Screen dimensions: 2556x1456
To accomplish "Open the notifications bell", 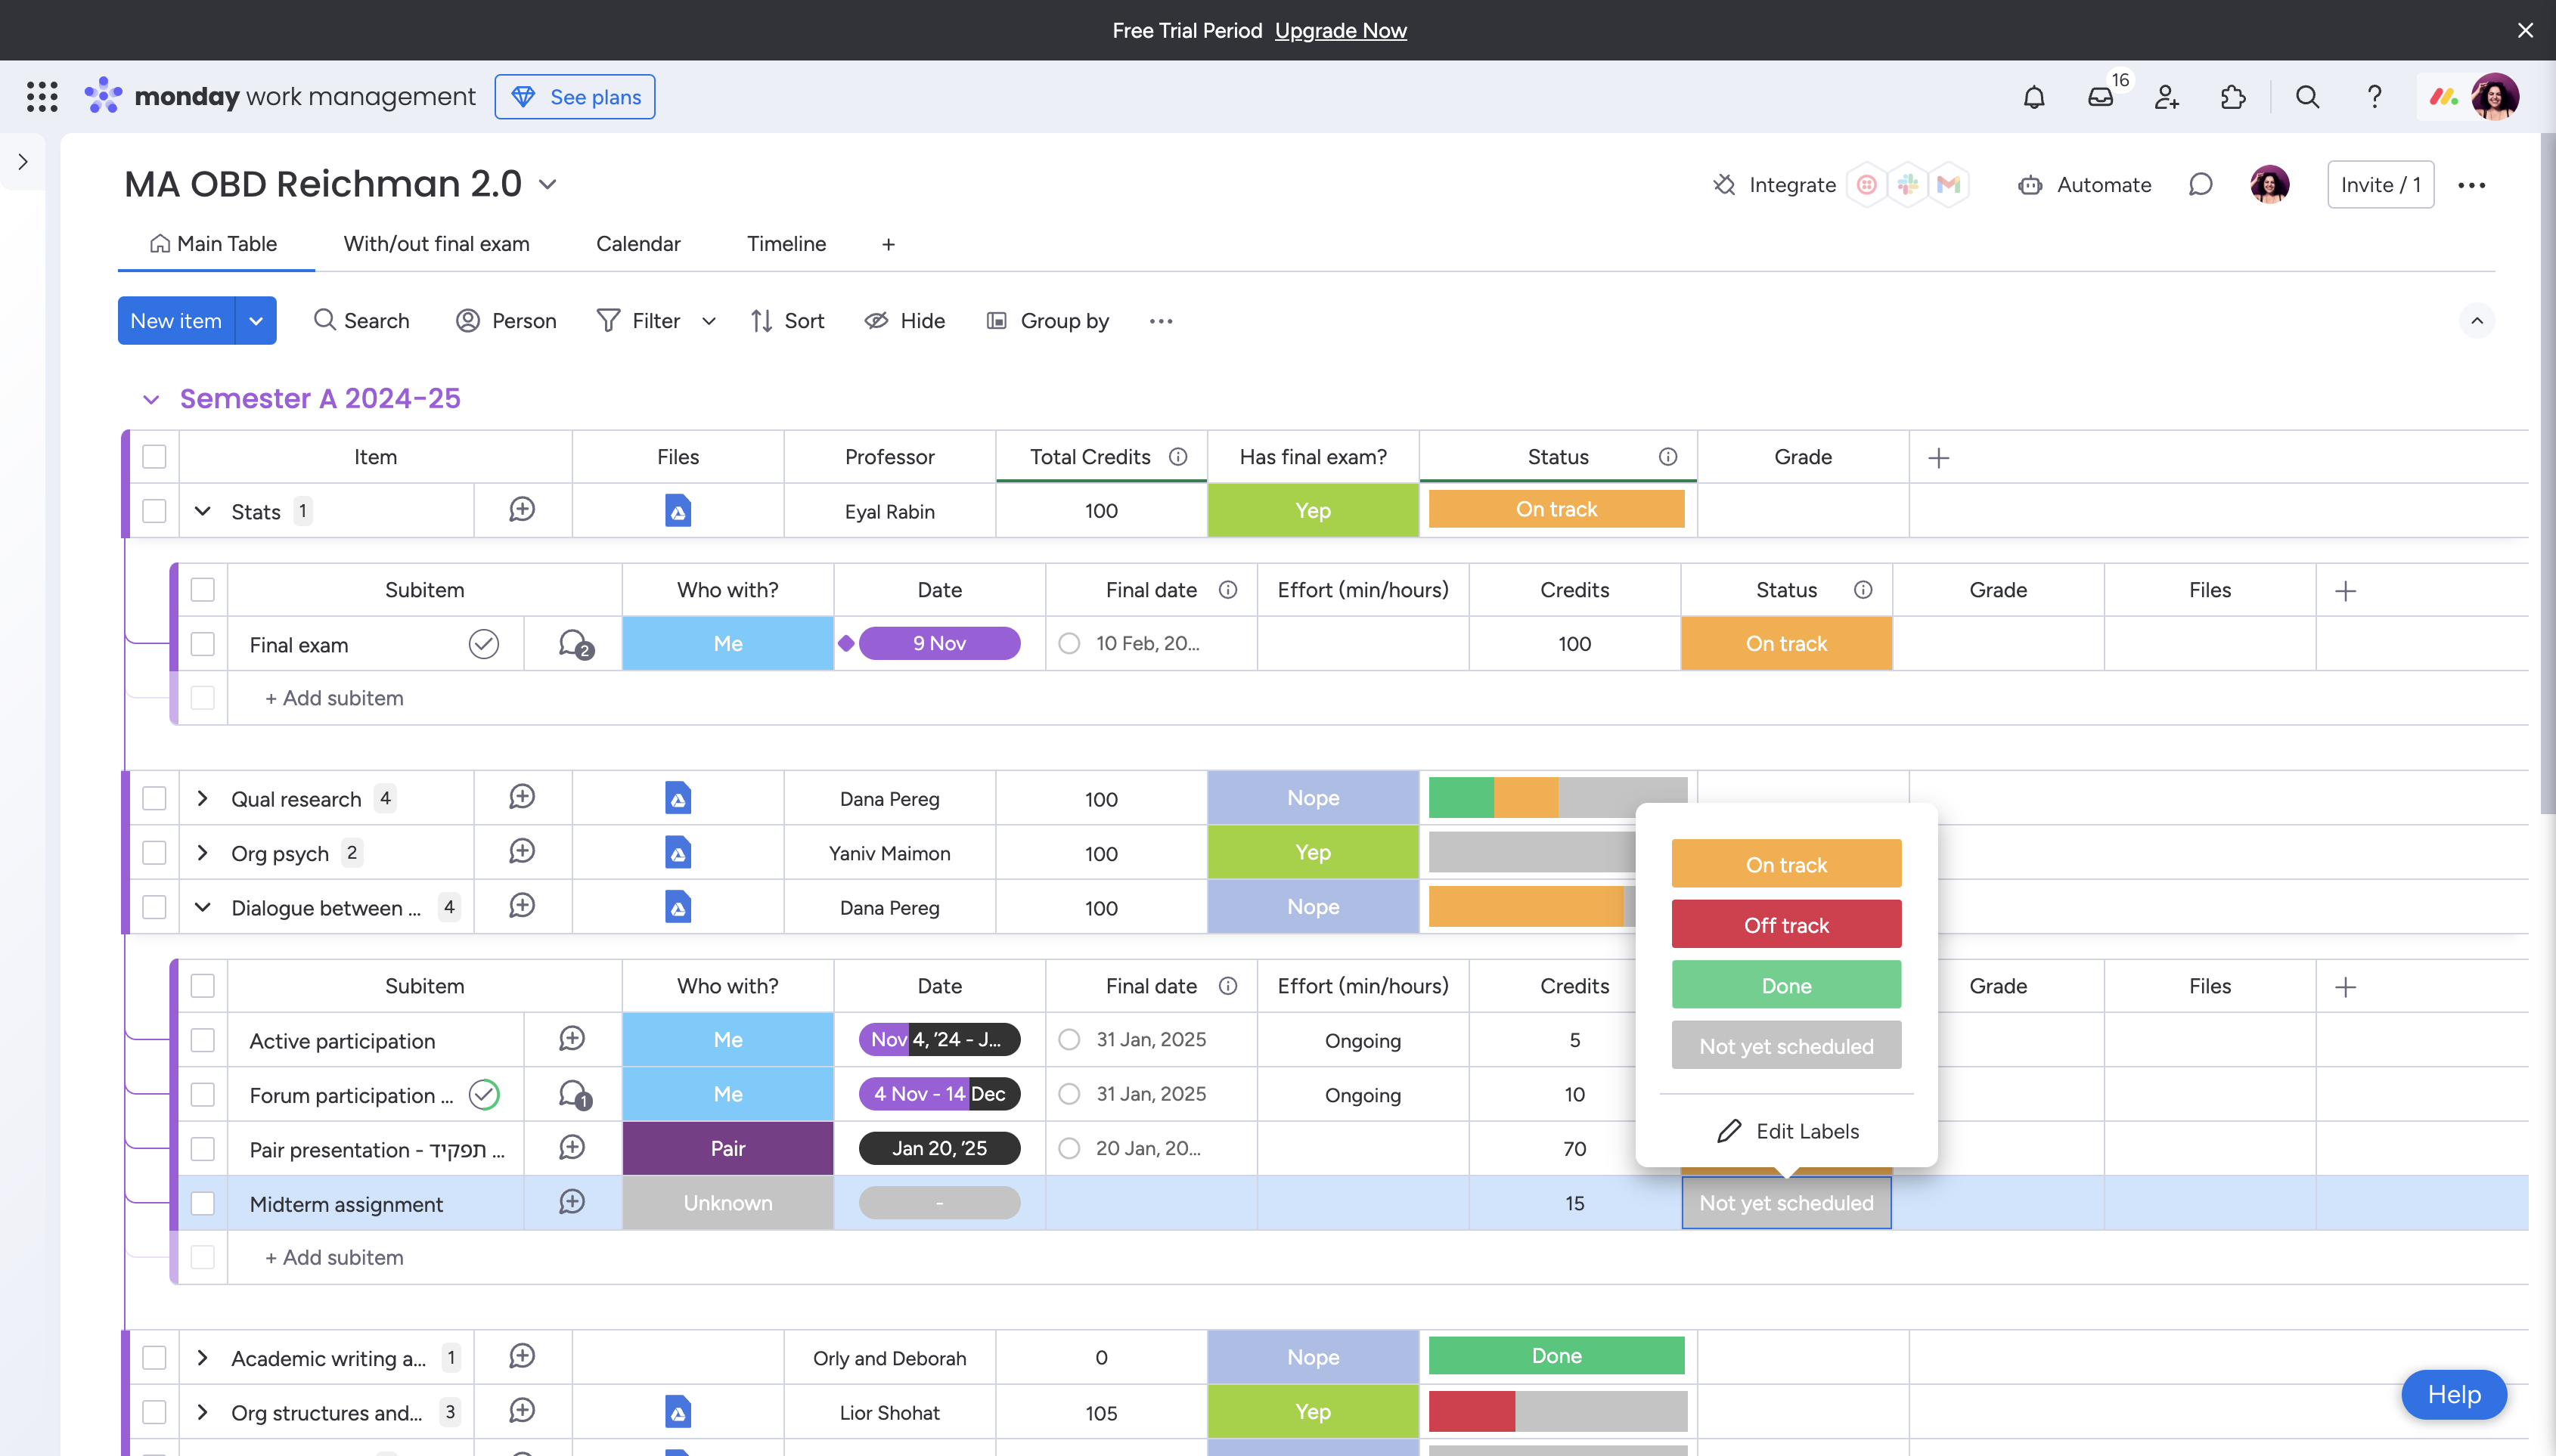I will pyautogui.click(x=2033, y=97).
